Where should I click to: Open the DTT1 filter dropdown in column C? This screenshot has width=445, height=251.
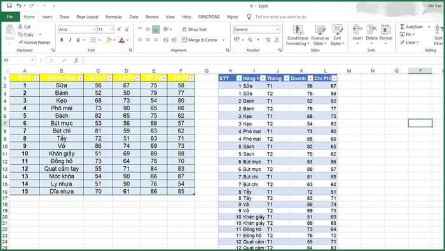[109, 78]
